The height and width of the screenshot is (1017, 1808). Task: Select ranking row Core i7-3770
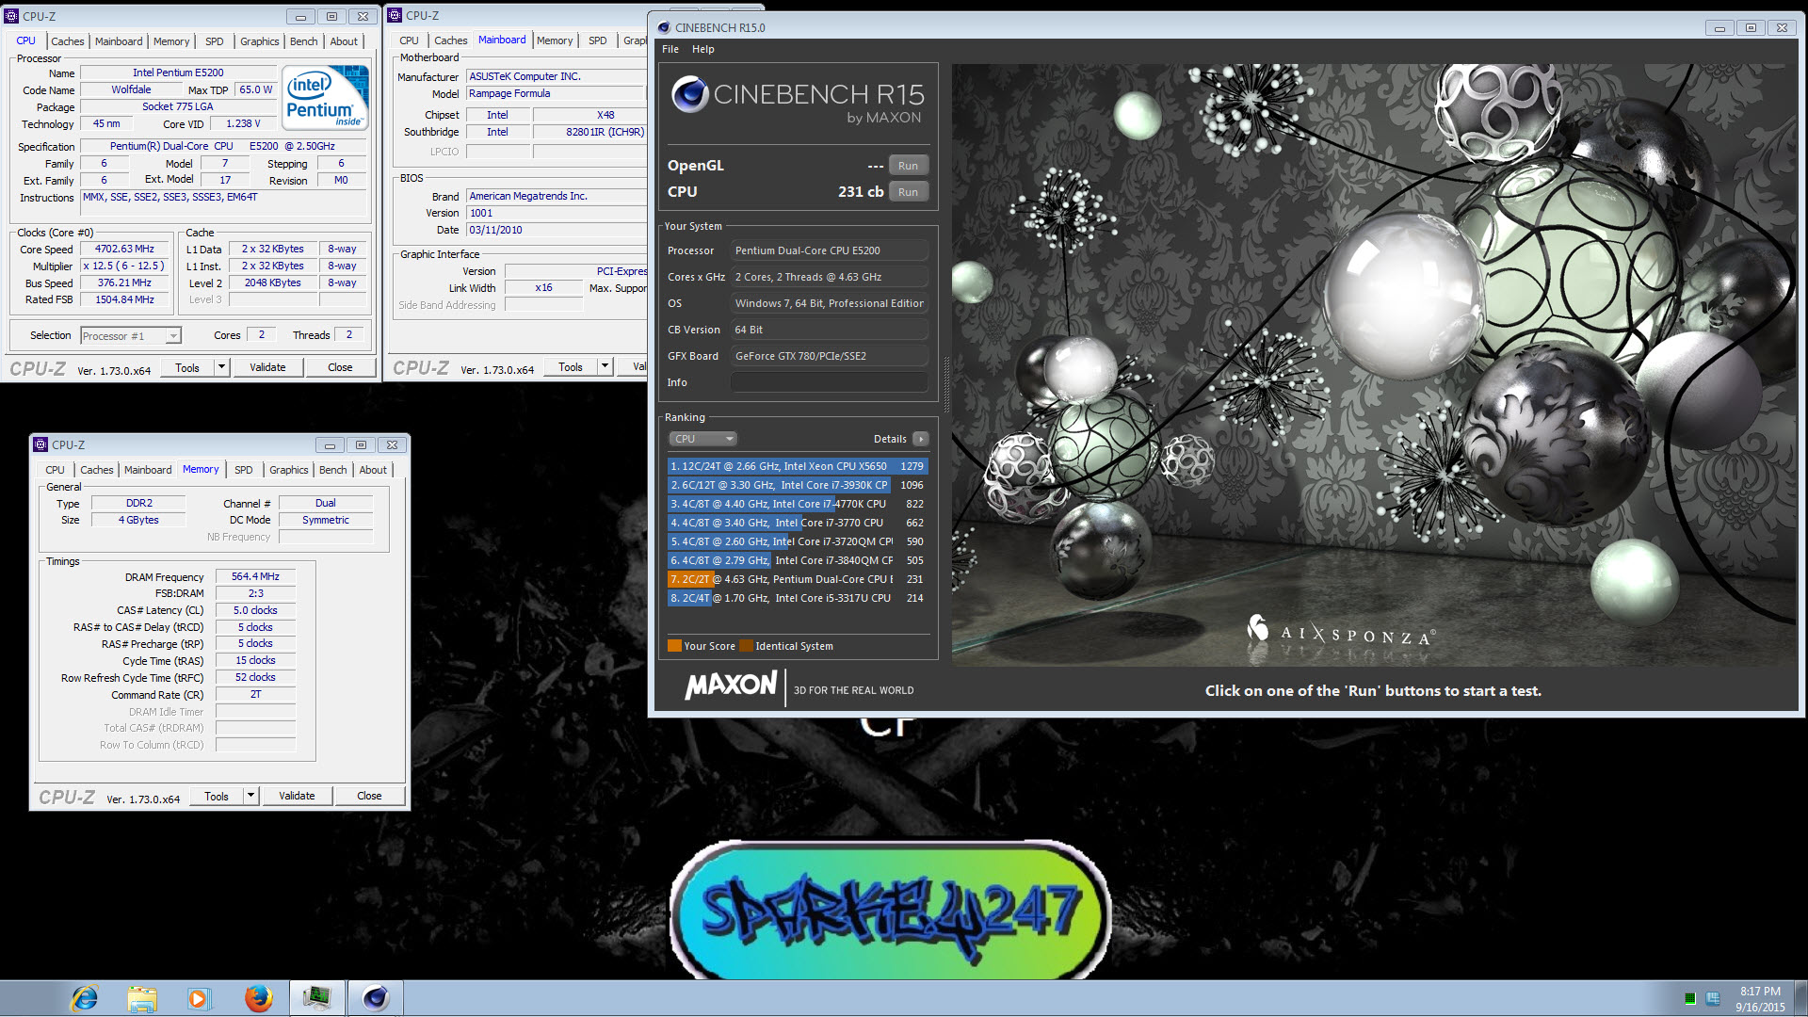click(798, 523)
